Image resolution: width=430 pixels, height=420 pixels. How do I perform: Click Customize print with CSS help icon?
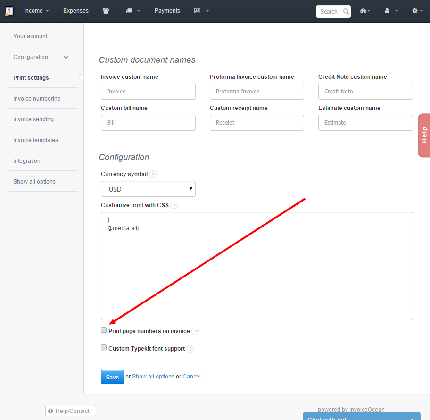pos(174,205)
